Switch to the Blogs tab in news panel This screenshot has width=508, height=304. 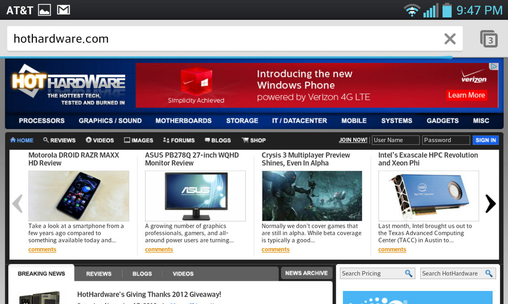(142, 274)
